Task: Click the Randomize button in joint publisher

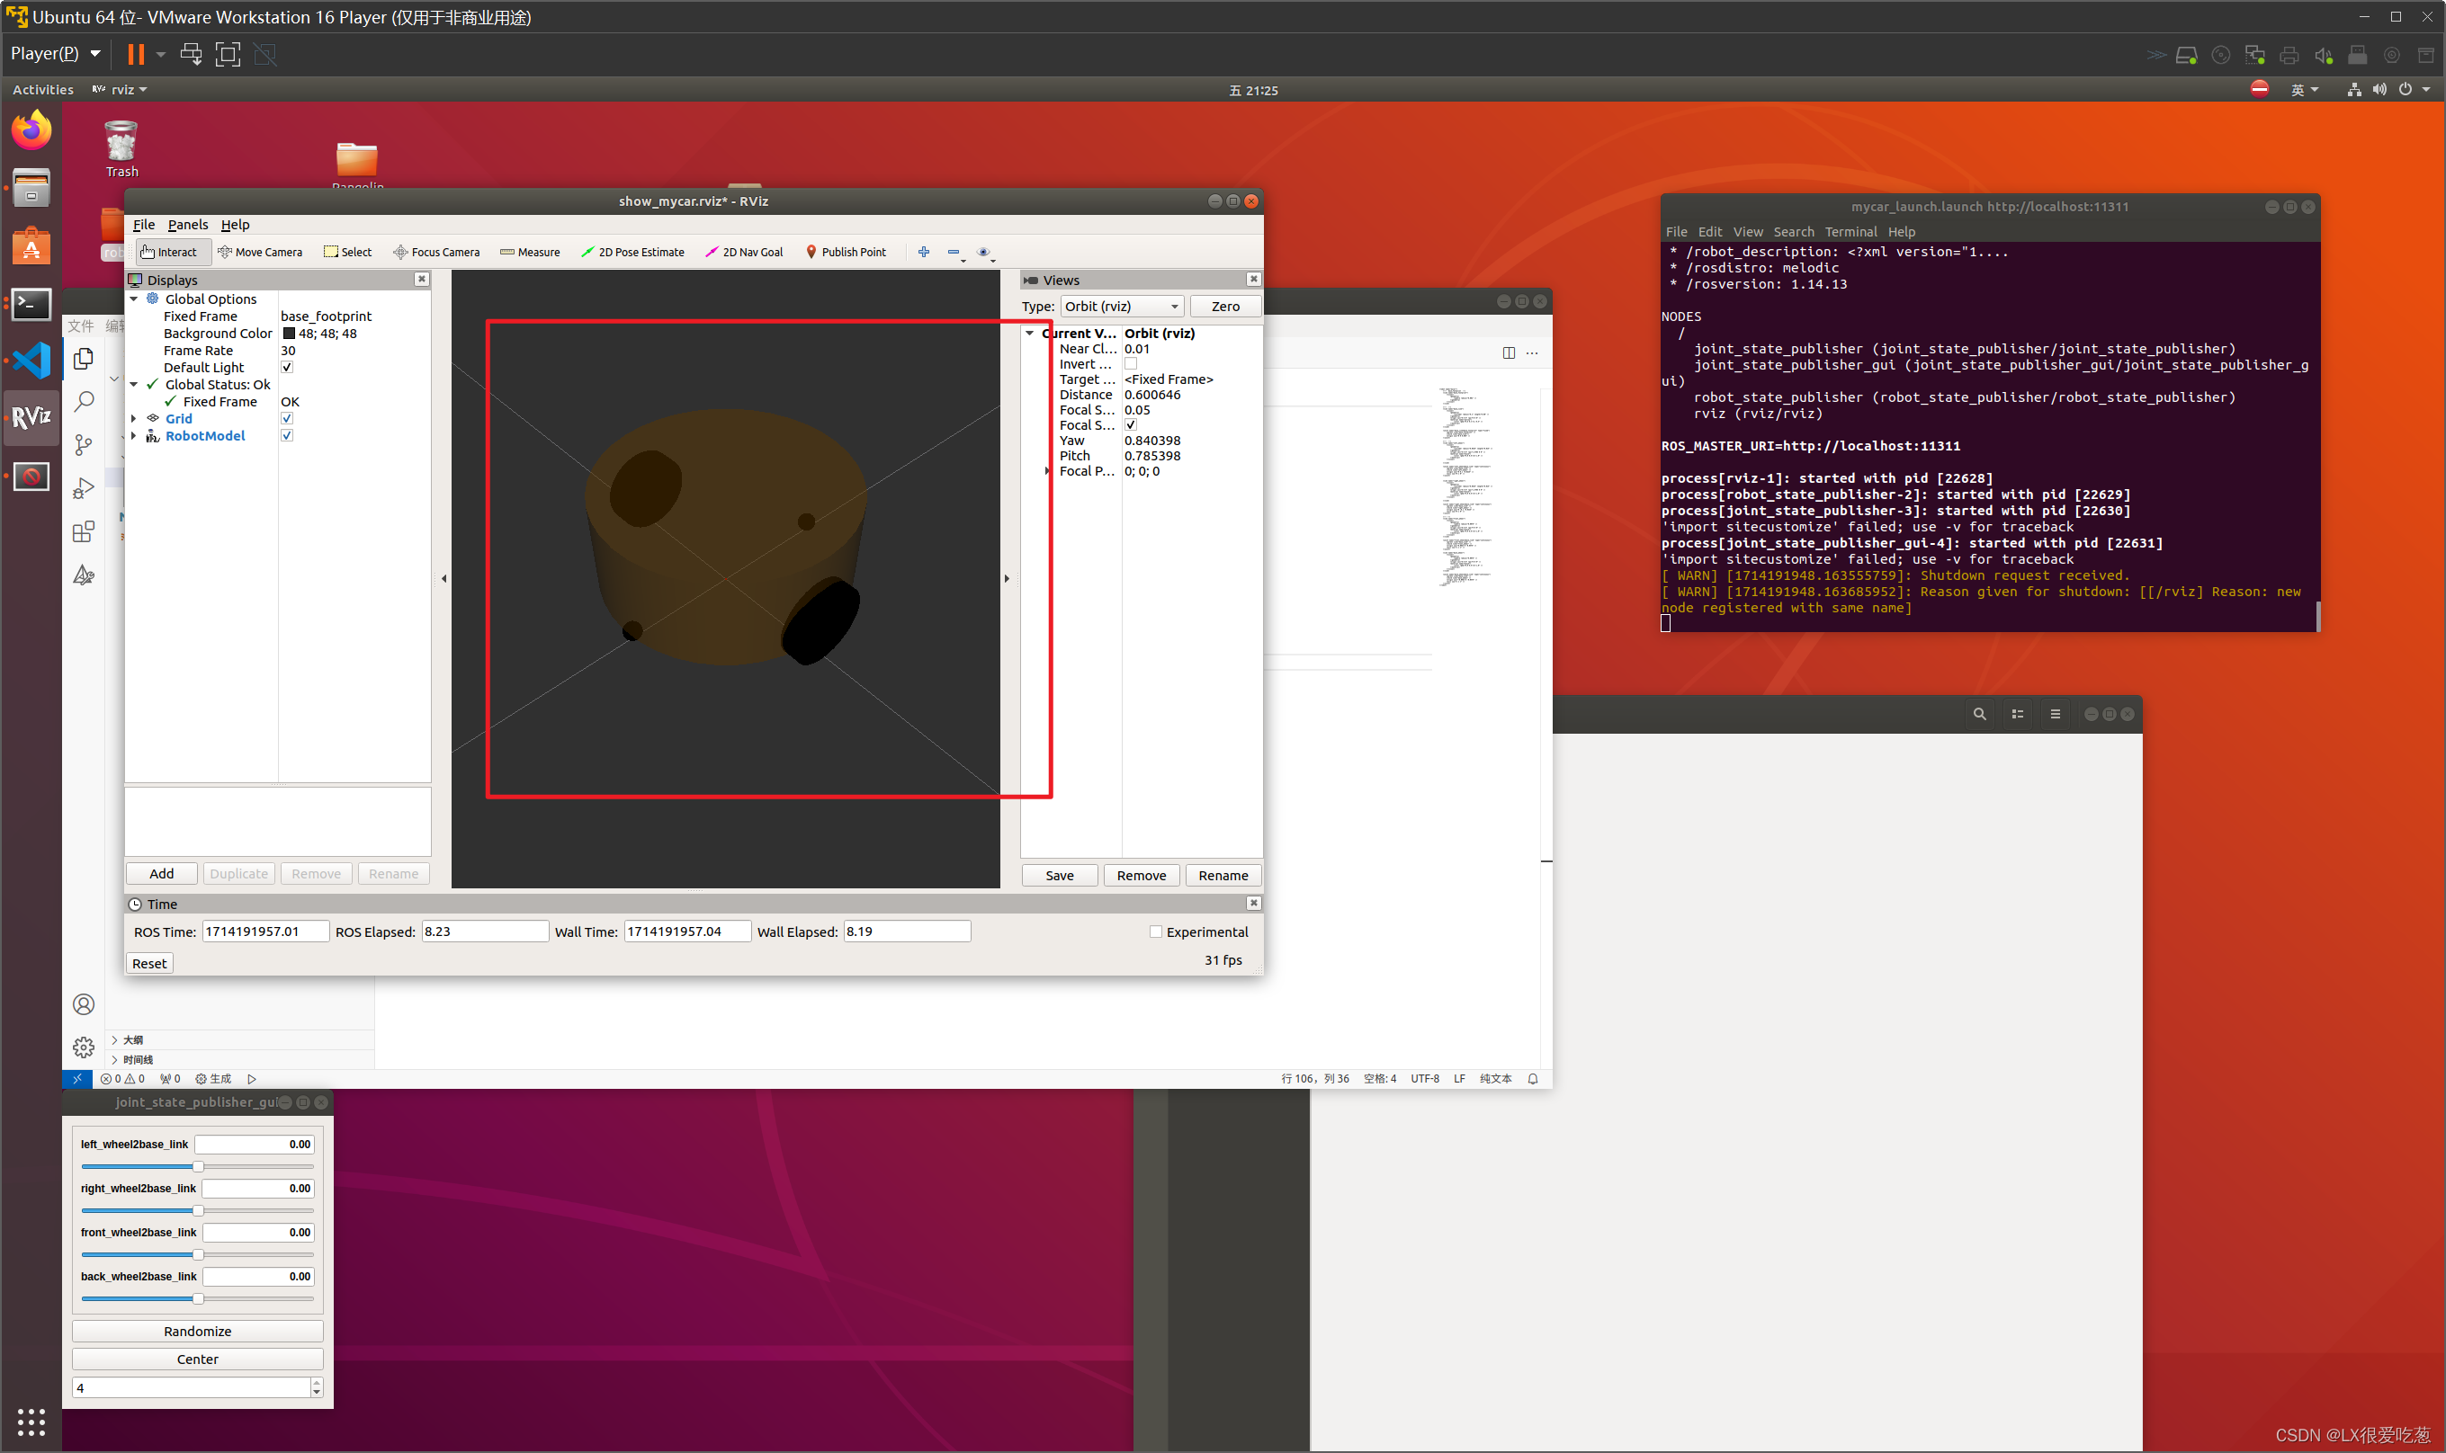Action: [195, 1330]
